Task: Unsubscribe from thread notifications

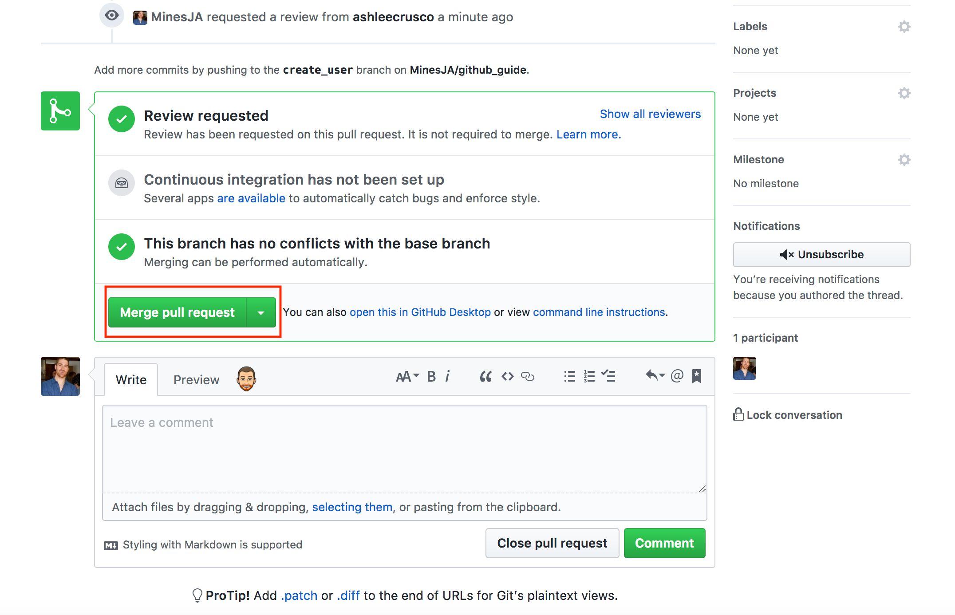Action: (821, 254)
